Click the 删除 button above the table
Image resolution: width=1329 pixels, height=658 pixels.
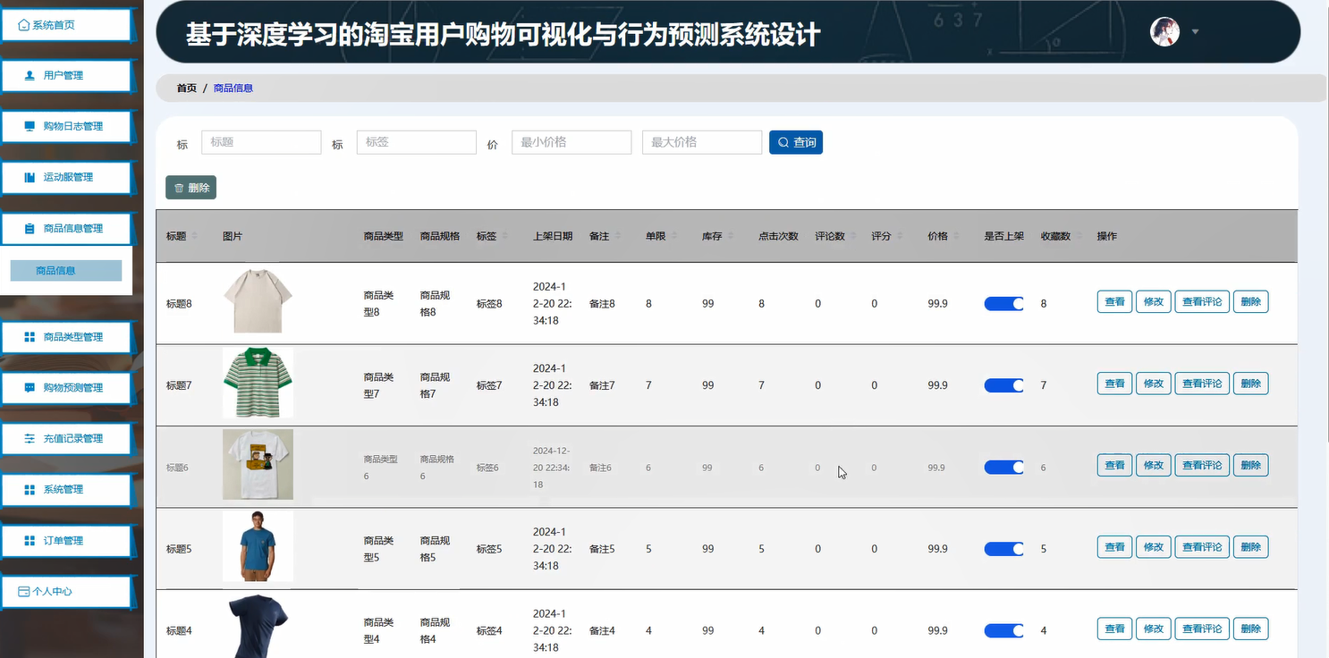click(190, 188)
